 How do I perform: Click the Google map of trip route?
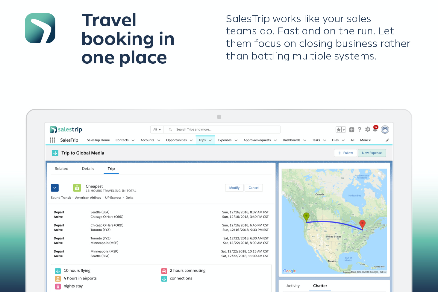(334, 221)
